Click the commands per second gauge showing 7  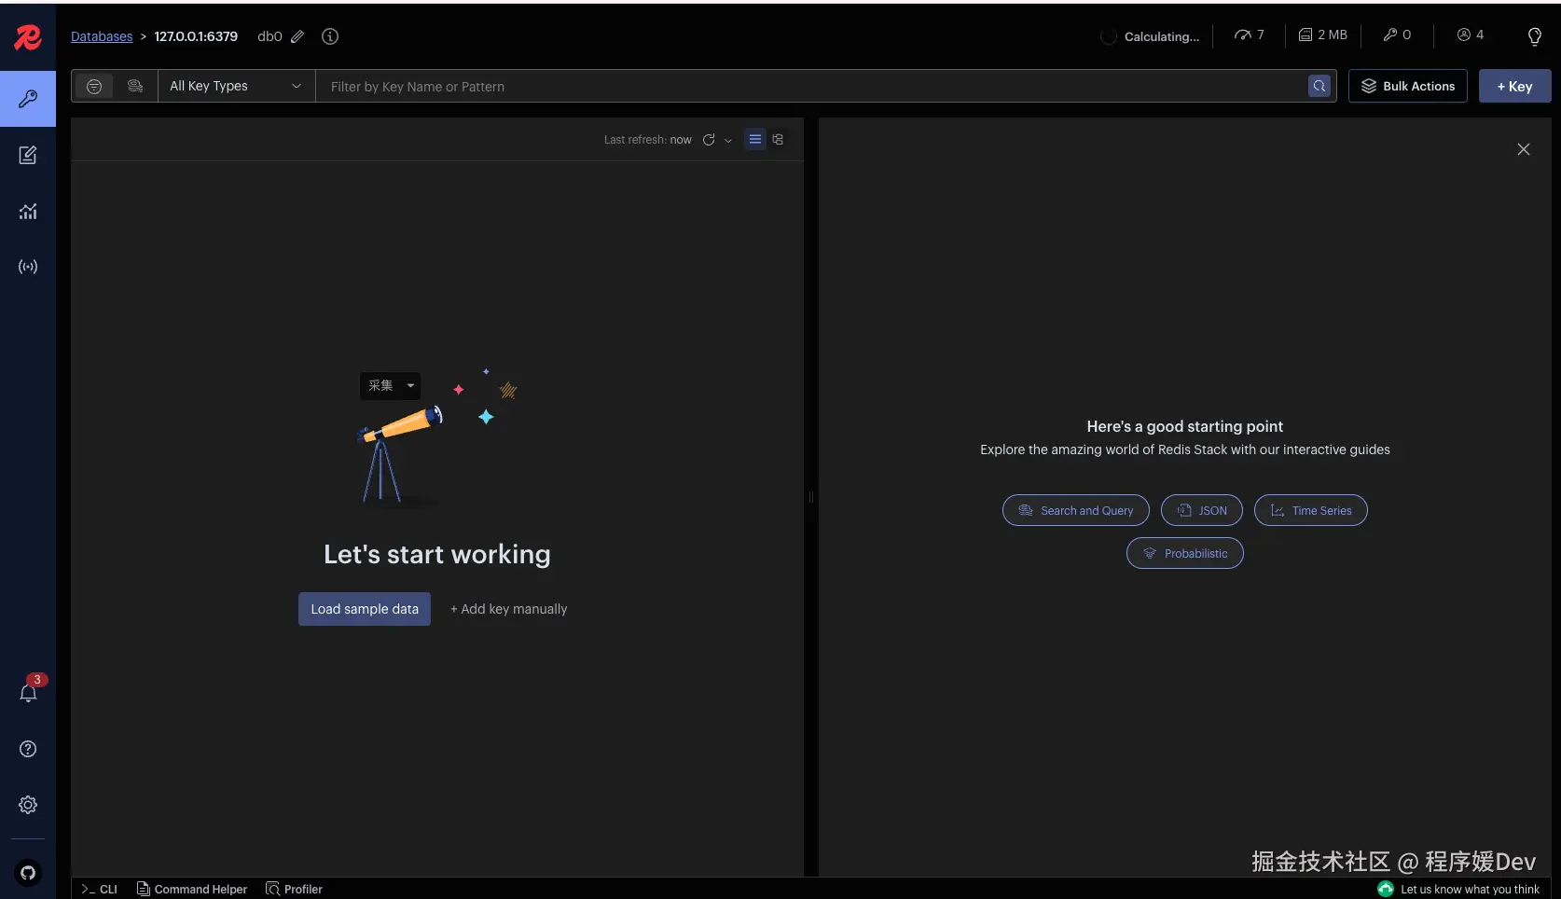(x=1250, y=35)
